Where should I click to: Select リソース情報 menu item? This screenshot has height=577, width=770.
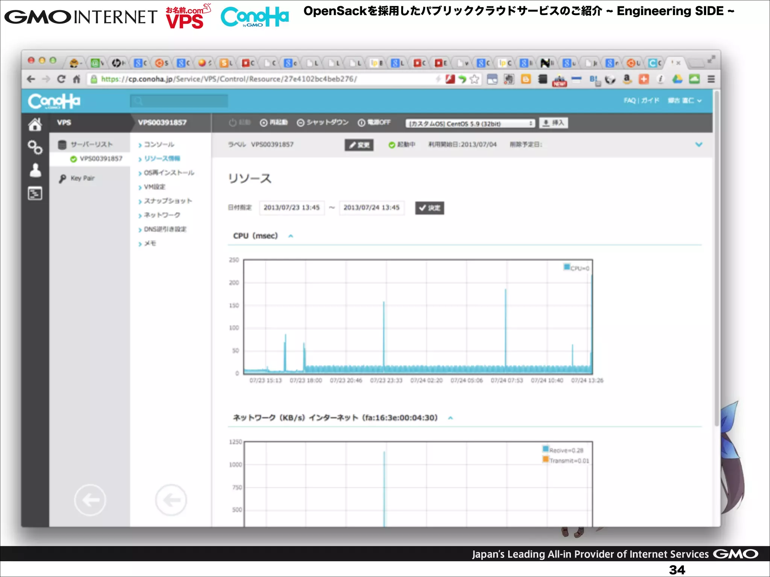162,159
